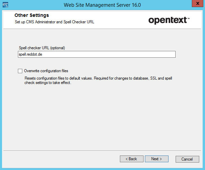This screenshot has height=170, width=205.
Task: Click the 'Overwrite configuration files' label text
Action: (46, 71)
